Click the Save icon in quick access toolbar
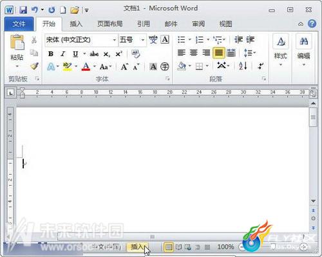 tap(23, 10)
